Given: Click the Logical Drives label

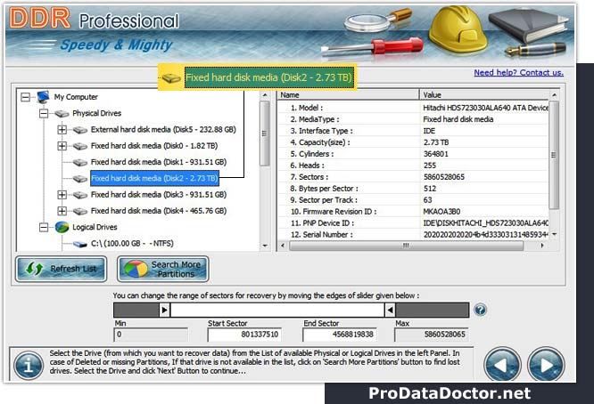Looking at the screenshot, I should [x=95, y=227].
